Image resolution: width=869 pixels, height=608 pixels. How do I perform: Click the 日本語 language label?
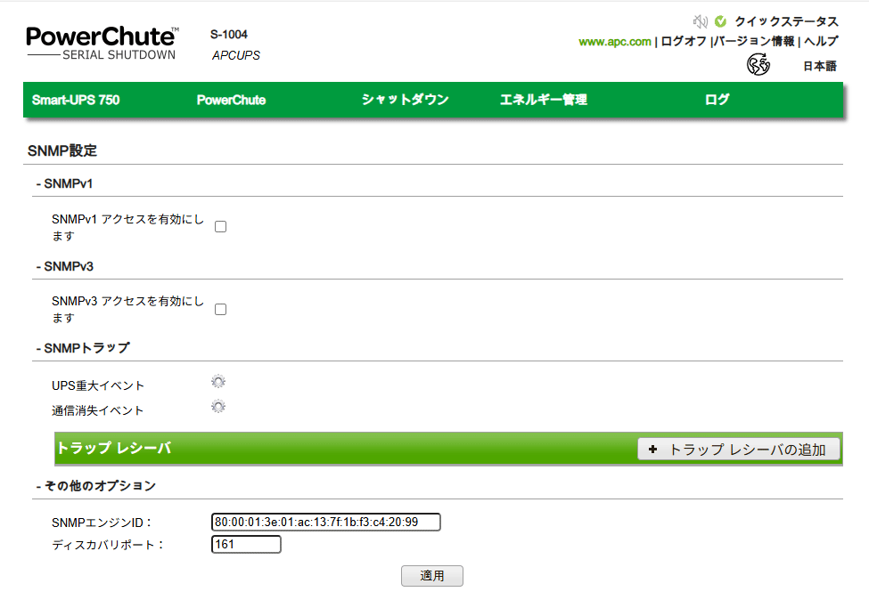(820, 67)
